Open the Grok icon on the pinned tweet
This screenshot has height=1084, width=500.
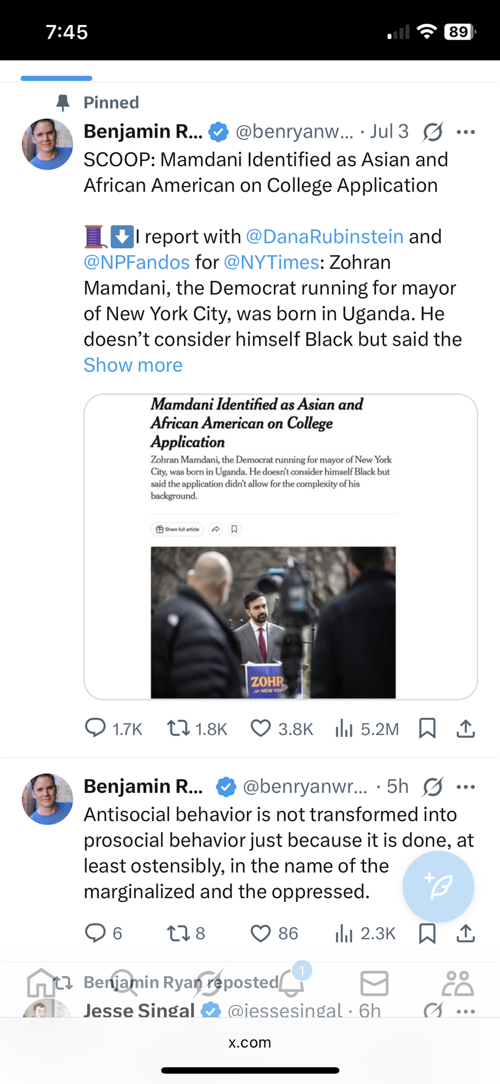433,132
